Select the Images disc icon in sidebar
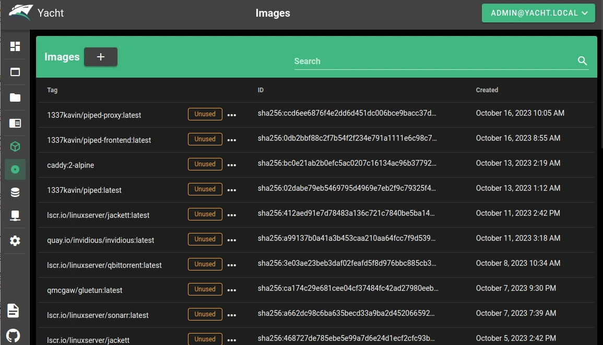 (15, 169)
